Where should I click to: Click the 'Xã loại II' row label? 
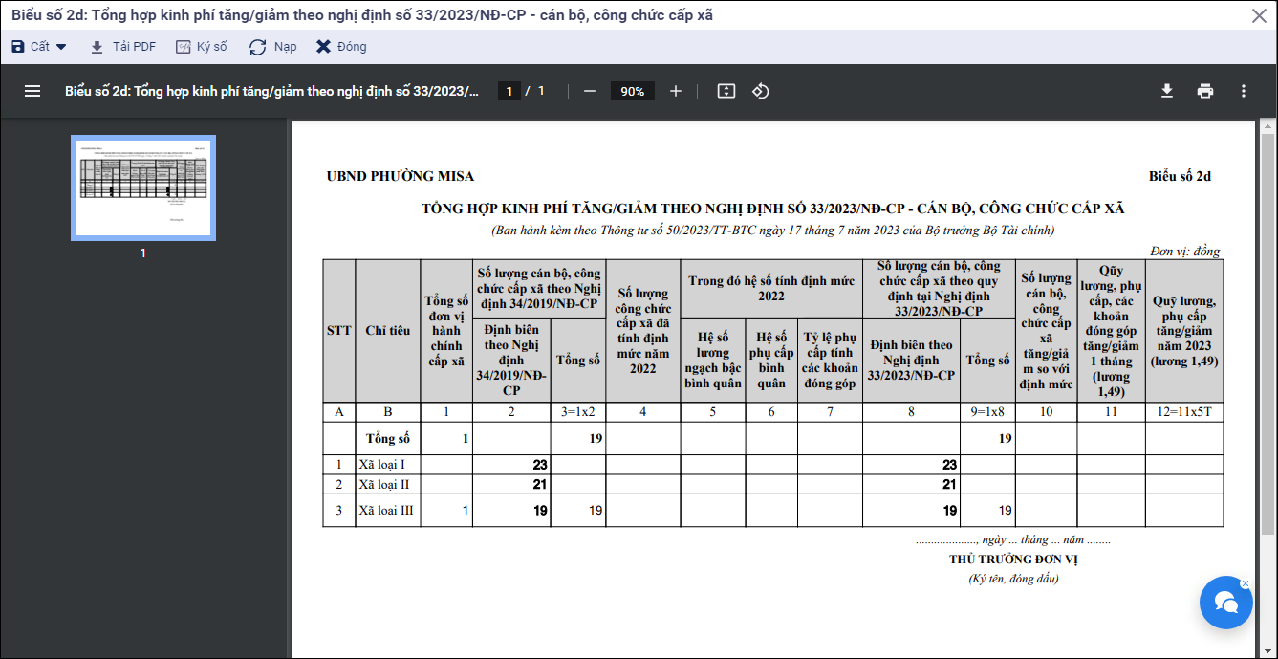click(x=384, y=484)
